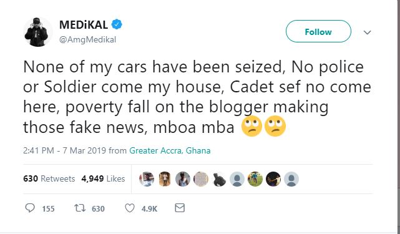Click the reply speech bubble icon
The height and width of the screenshot is (234, 400).
[x=30, y=208]
